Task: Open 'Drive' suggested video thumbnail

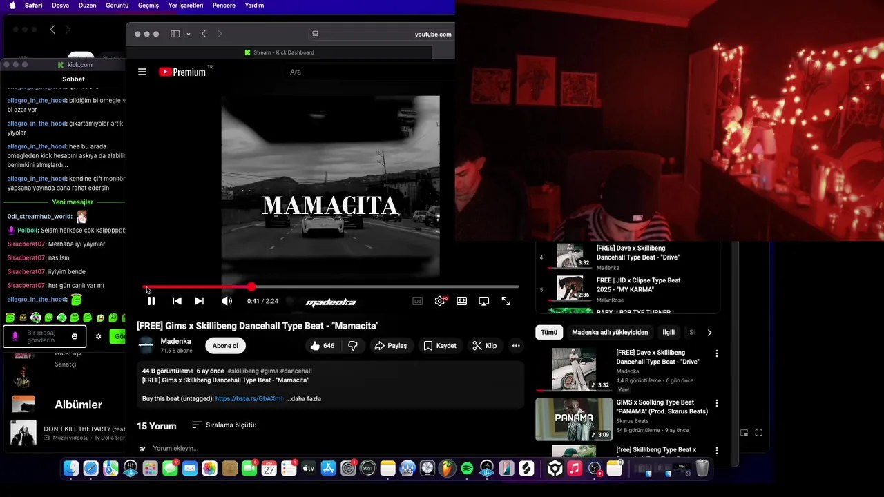Action: point(574,369)
